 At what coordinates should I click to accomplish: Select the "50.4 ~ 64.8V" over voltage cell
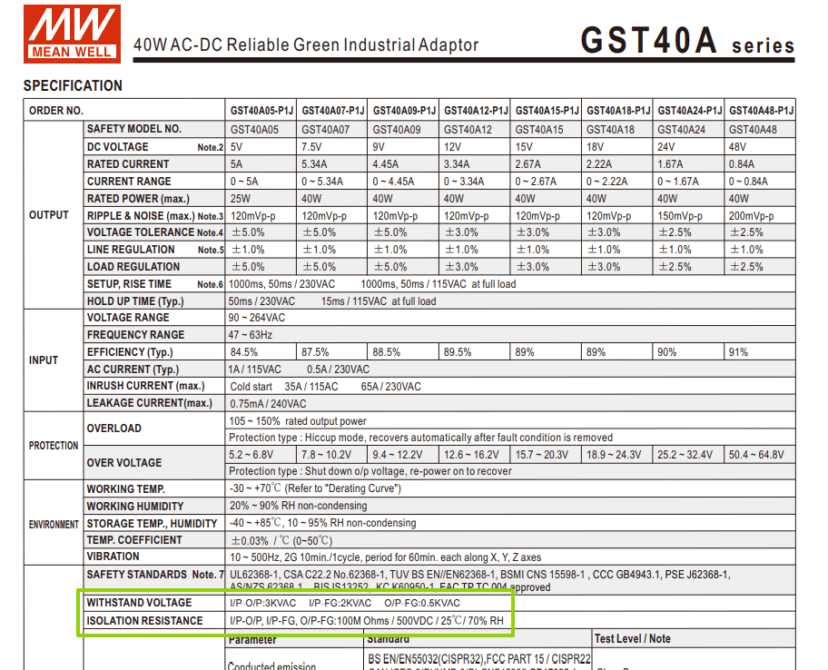point(756,455)
